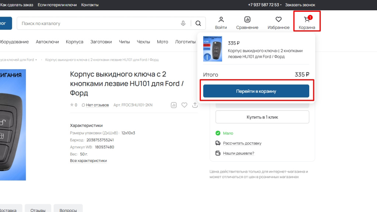
Task: Add product to comparison via chart icon
Action: pyautogui.click(x=174, y=105)
